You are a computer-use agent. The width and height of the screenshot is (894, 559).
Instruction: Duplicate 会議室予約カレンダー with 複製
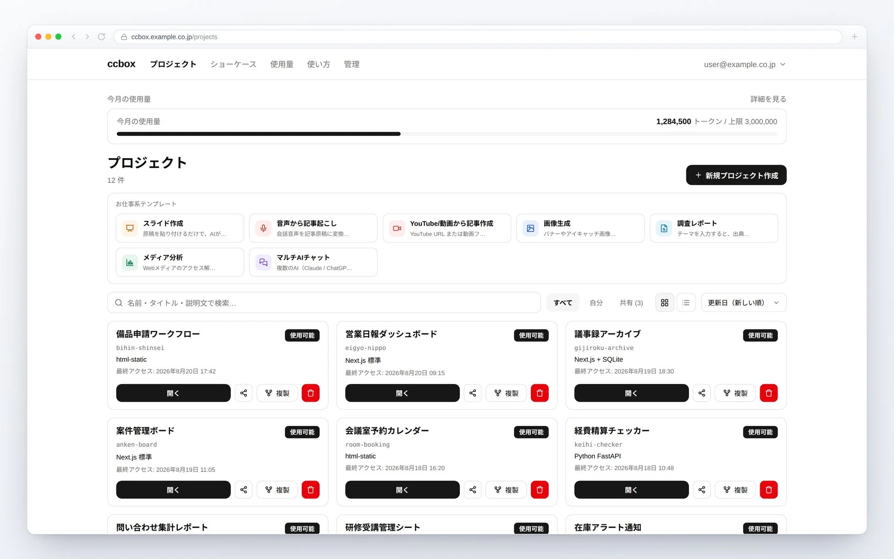[x=506, y=490]
